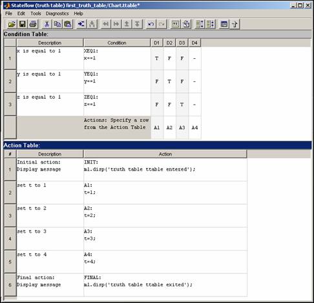Click the INIT action text cell
The width and height of the screenshot is (314, 303).
pos(165,169)
